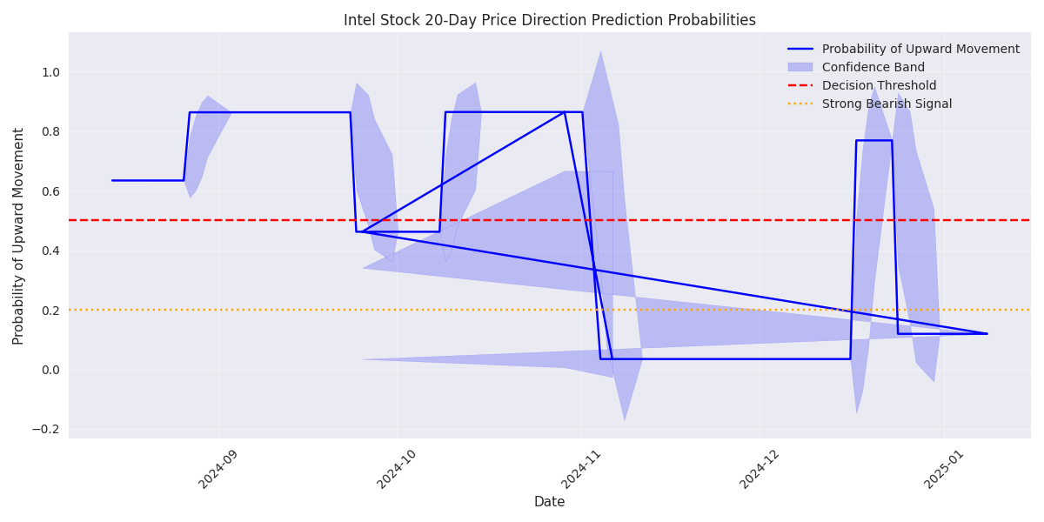Image resolution: width=1044 pixels, height=522 pixels.
Task: Click the 2025-01 x-axis tick label
Action: 943,470
